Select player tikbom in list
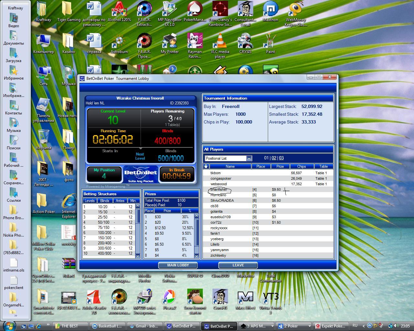This screenshot has height=331, width=414. tap(268, 173)
